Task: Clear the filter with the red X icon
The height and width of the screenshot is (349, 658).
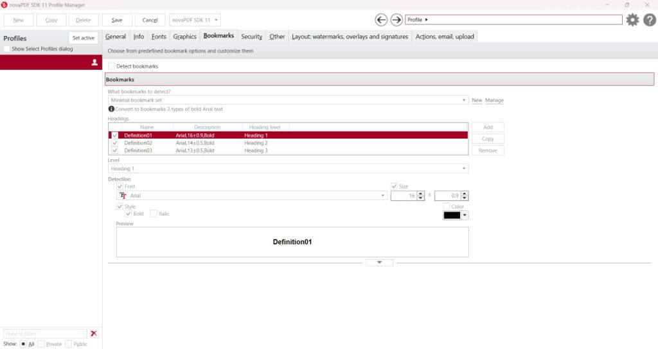Action: point(94,334)
